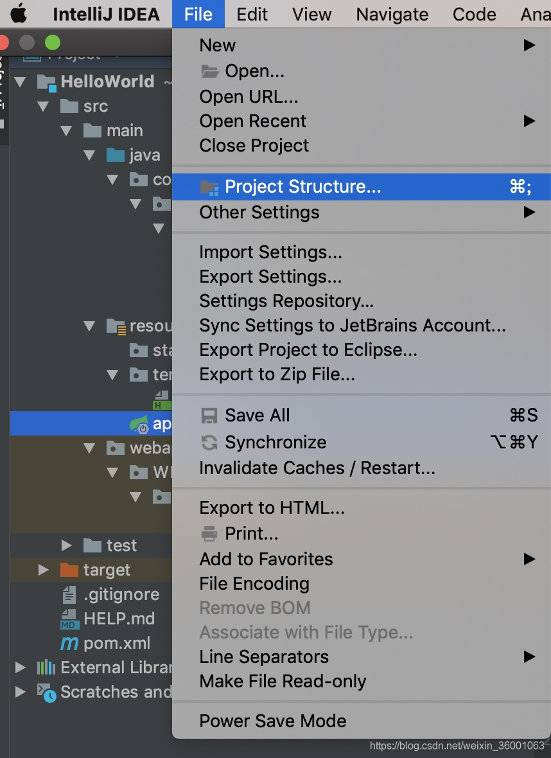Select Synchronize menu item
This screenshot has height=758, width=551.
(362, 443)
